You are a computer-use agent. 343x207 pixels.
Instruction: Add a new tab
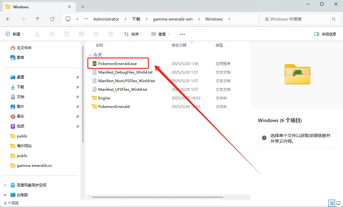[83, 7]
